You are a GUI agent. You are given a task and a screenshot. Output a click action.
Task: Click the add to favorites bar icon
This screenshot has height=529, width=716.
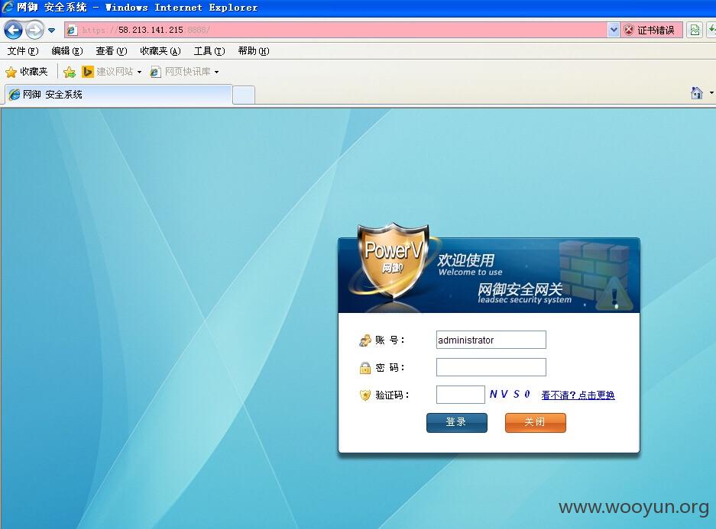(x=70, y=72)
